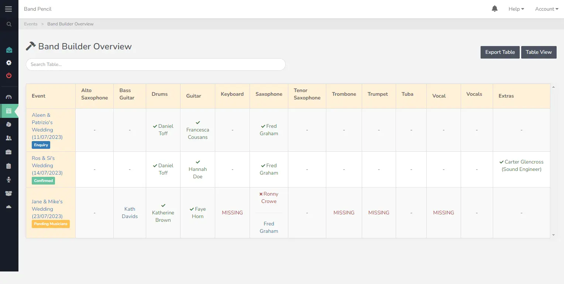Click MISSING in the Trumpet column
The height and width of the screenshot is (284, 564).
point(379,213)
